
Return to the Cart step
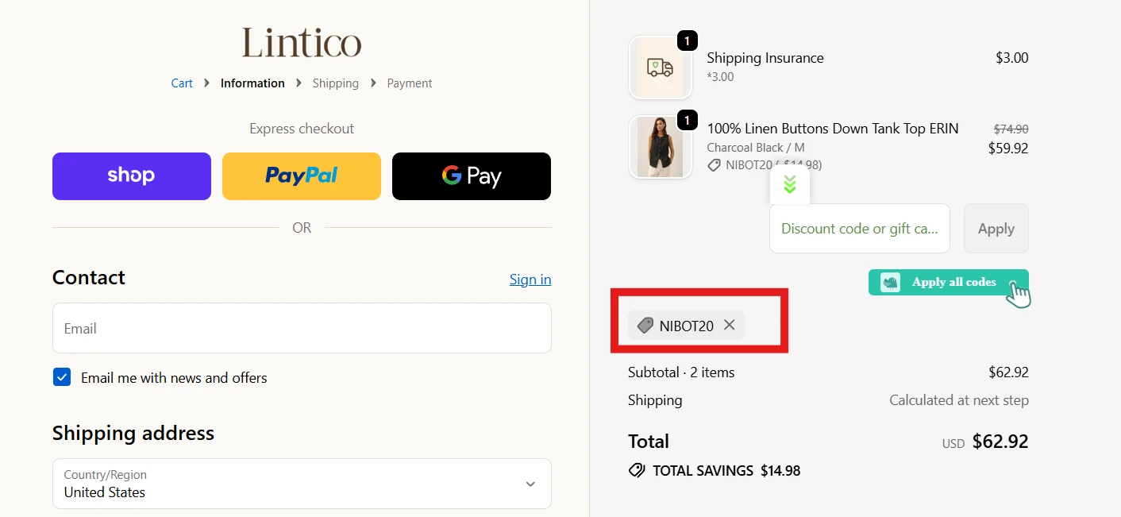(181, 83)
